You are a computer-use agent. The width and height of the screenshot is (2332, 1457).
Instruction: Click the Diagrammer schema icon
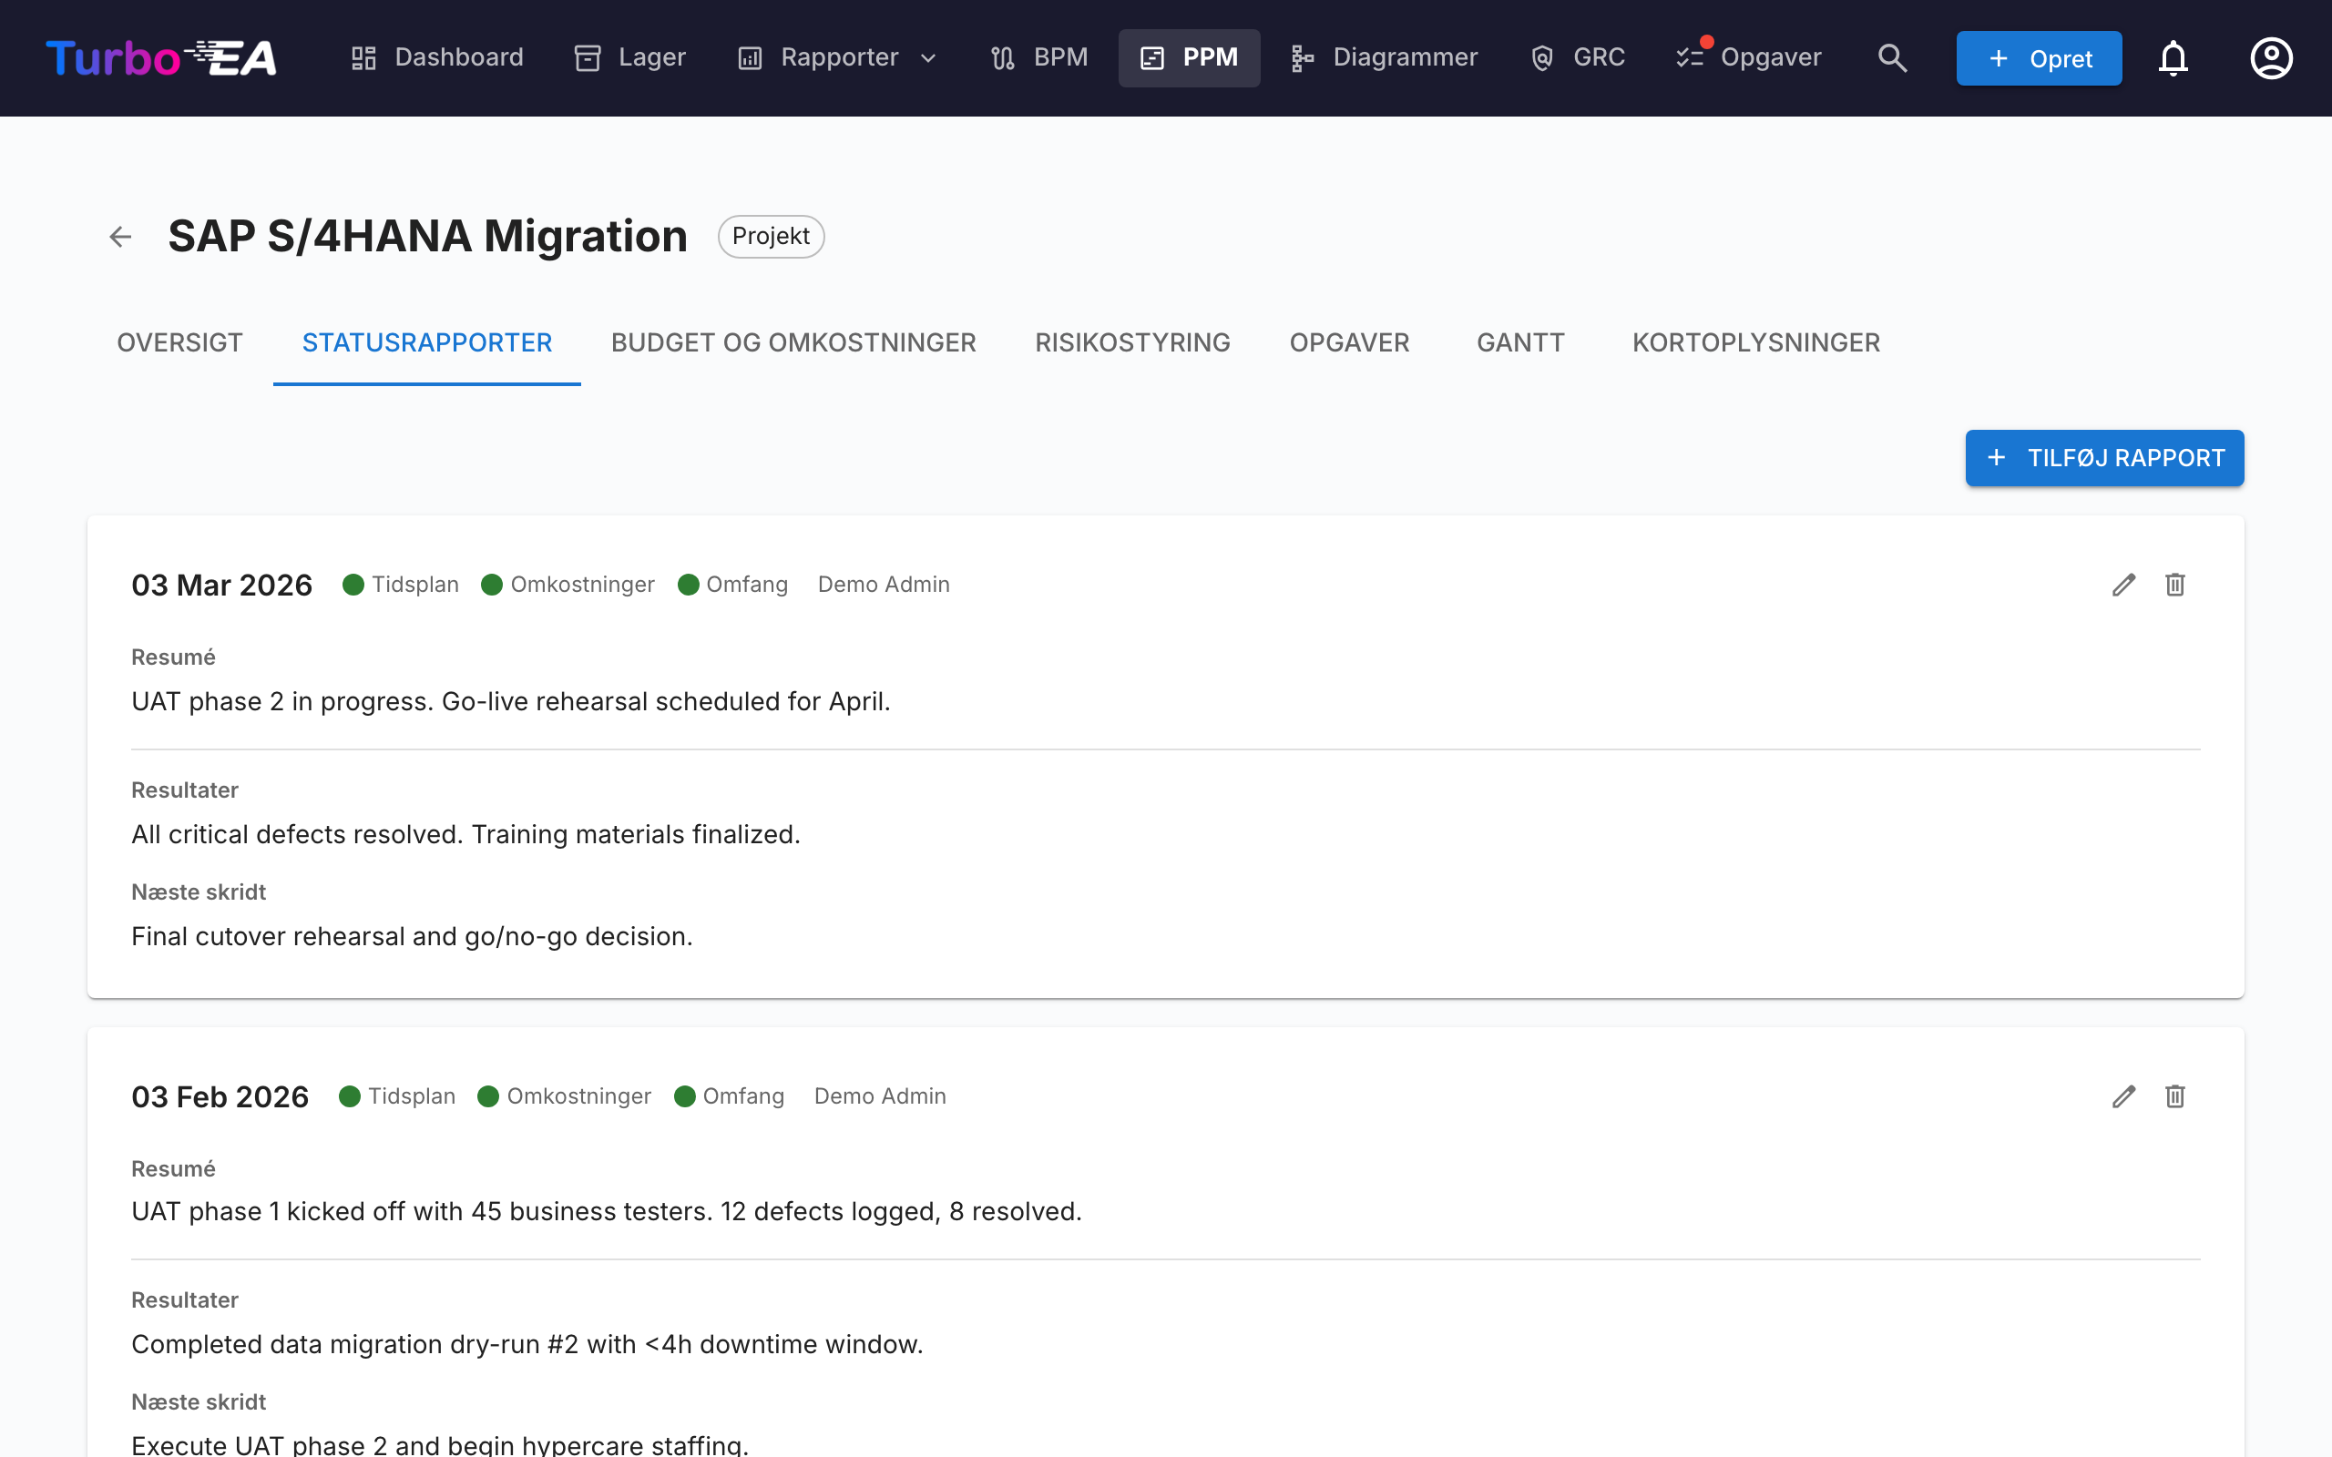[x=1303, y=57]
